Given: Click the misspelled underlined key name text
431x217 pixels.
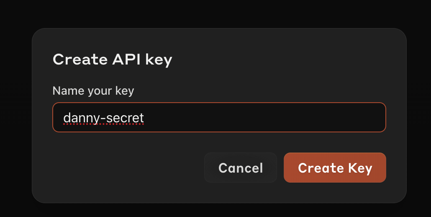Looking at the screenshot, I should pyautogui.click(x=104, y=118).
